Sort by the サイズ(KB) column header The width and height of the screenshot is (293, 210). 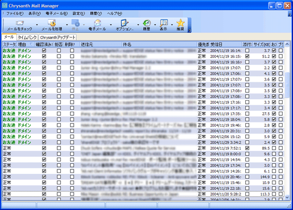coord(262,44)
